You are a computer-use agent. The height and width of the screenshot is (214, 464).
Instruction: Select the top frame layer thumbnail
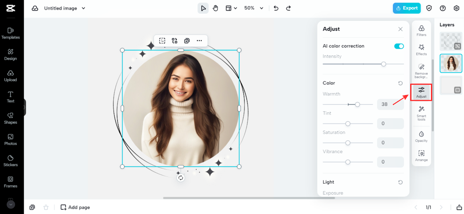pyautogui.click(x=451, y=41)
